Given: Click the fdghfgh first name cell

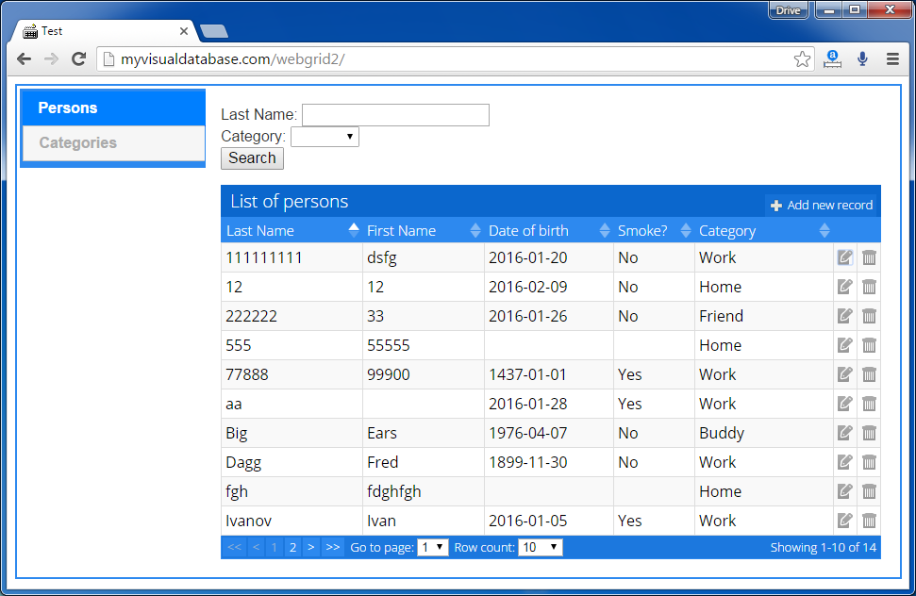Looking at the screenshot, I should click(423, 491).
